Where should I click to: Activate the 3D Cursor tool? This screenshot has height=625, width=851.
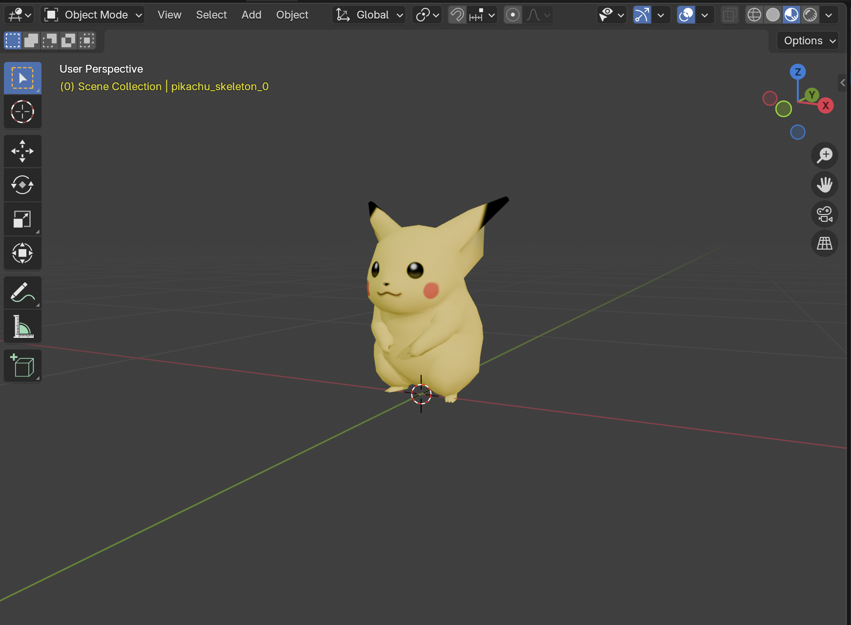[x=22, y=112]
